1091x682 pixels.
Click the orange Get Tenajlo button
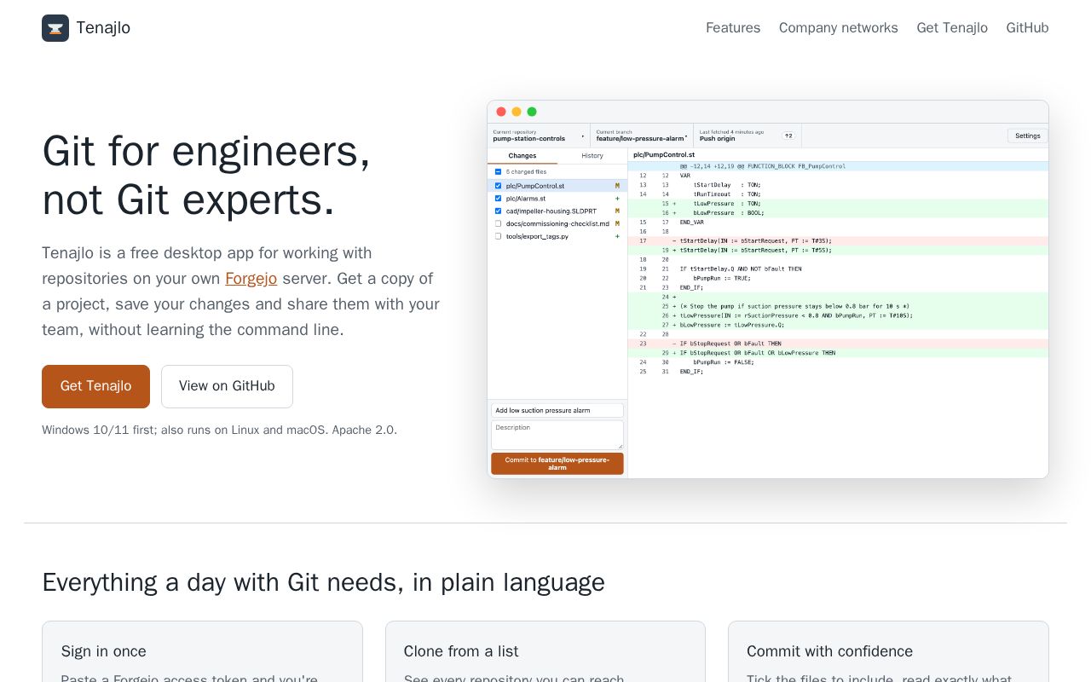(95, 386)
